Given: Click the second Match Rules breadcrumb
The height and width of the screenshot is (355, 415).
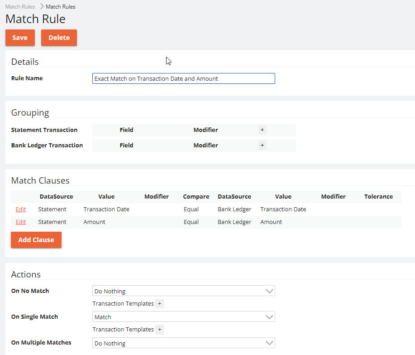Looking at the screenshot, I should (x=61, y=7).
